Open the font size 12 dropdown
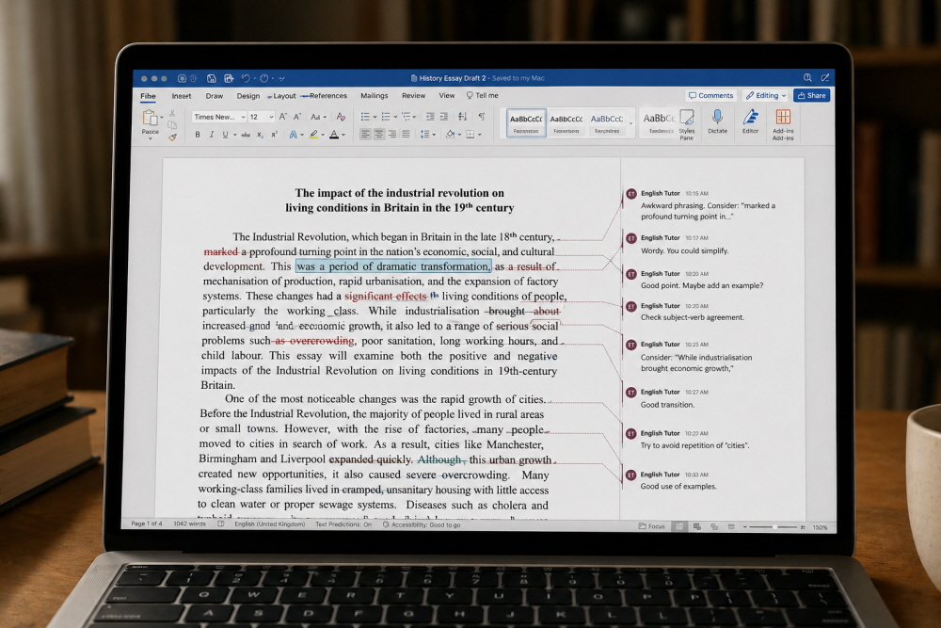 (261, 117)
